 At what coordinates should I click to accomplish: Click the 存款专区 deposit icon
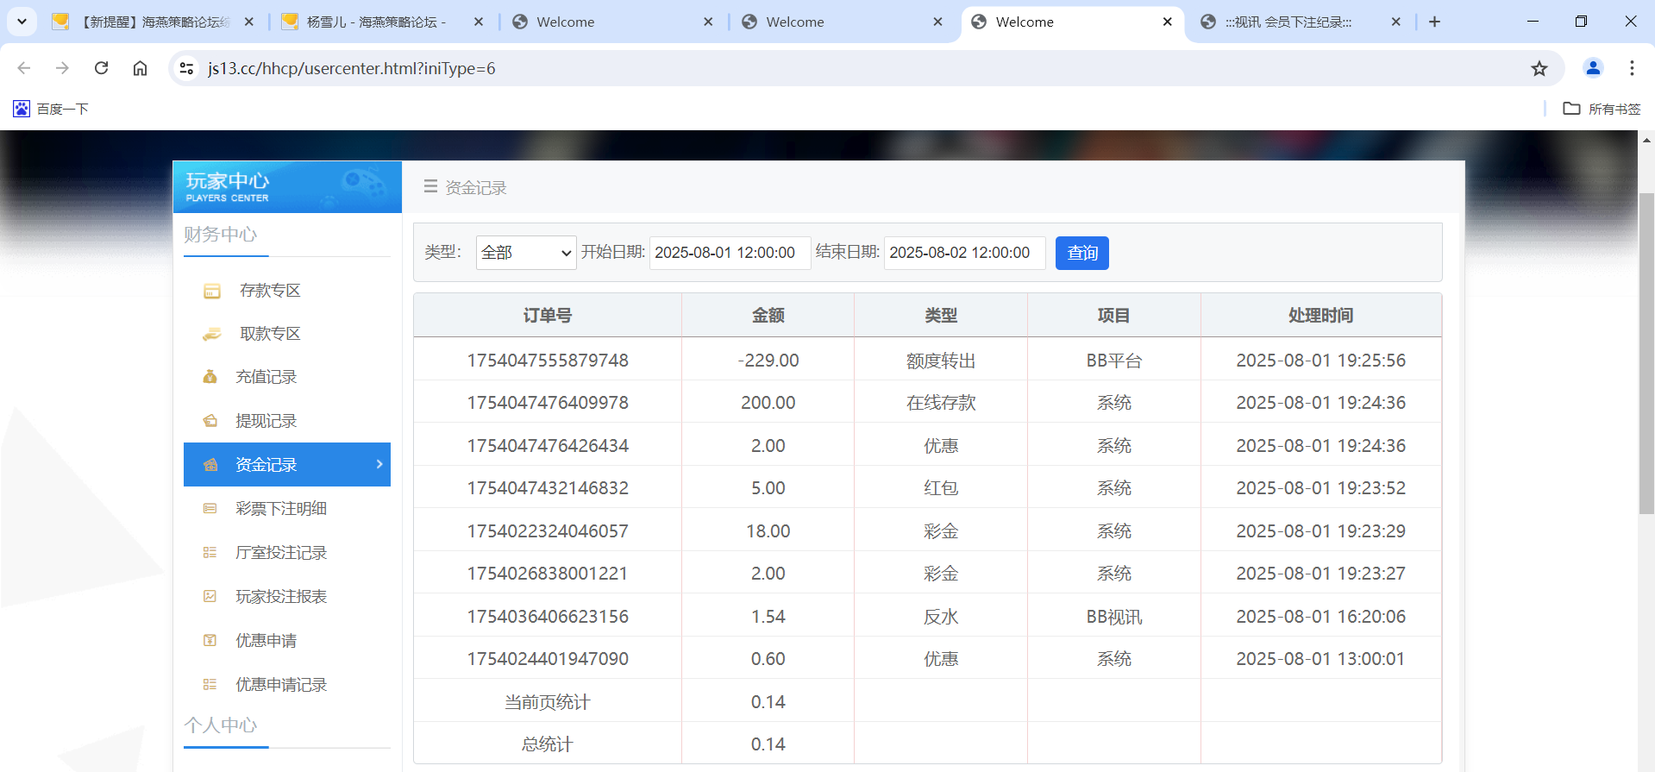coord(211,292)
